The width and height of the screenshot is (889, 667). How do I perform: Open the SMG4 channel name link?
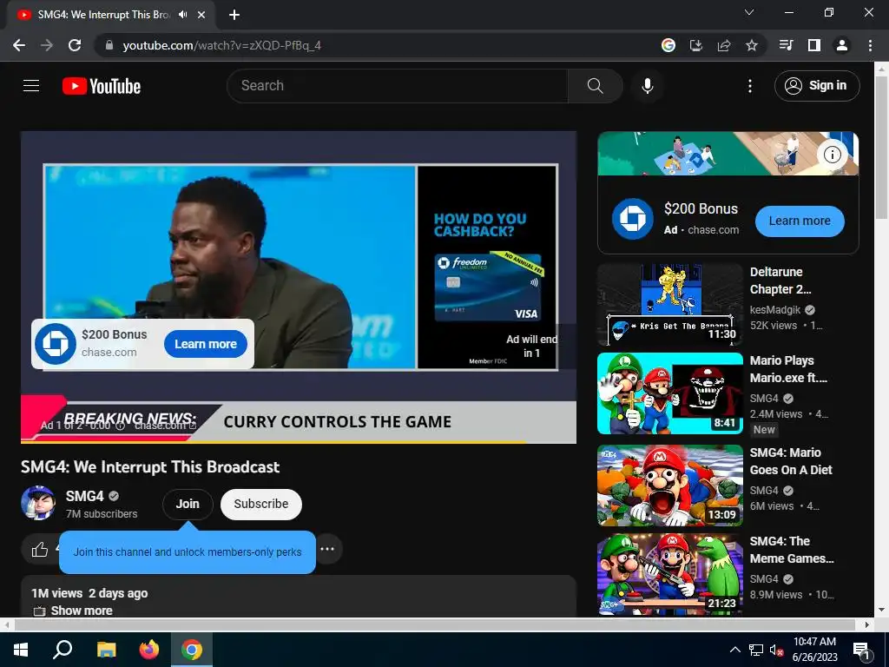[x=84, y=496]
